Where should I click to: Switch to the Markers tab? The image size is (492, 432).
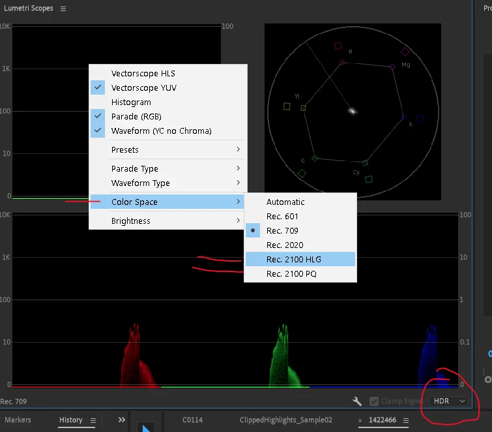[18, 420]
